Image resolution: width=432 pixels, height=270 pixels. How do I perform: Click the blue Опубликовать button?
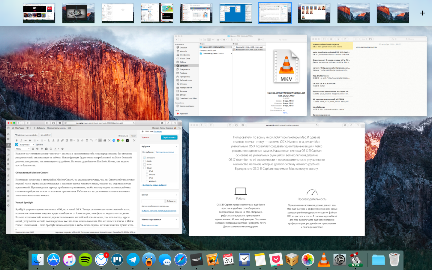(x=169, y=137)
